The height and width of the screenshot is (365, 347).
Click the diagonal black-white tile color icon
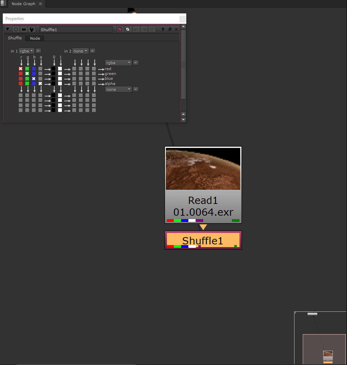click(128, 29)
